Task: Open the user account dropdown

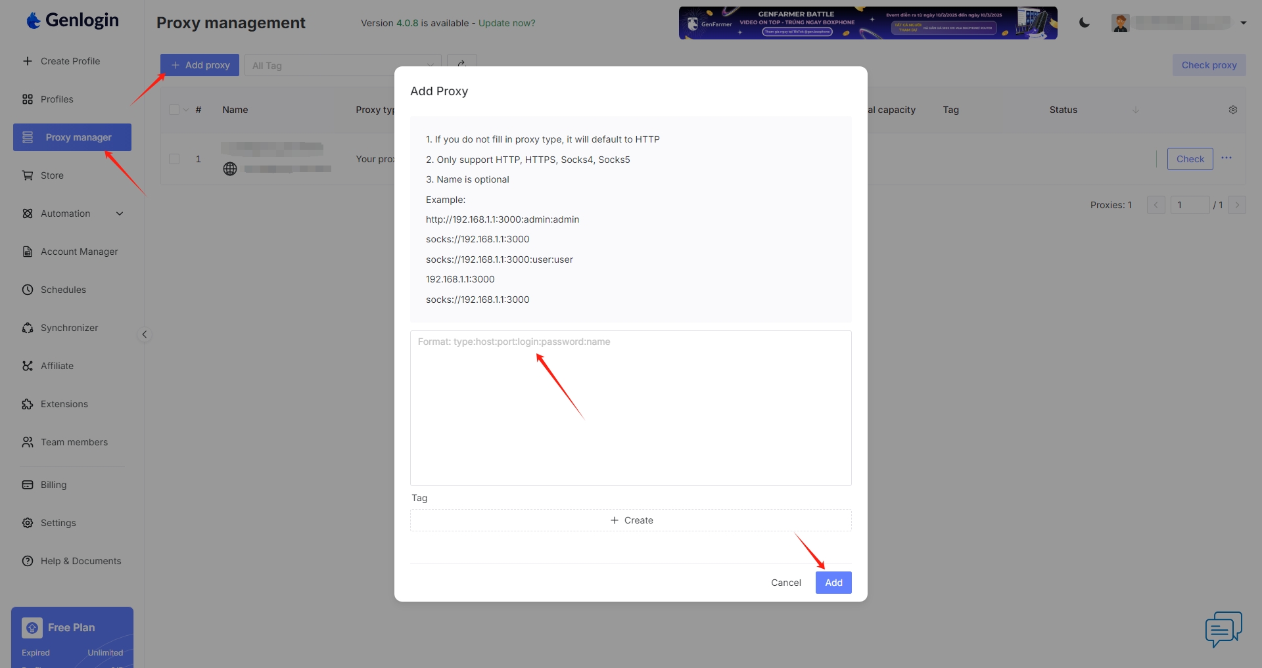Action: click(x=1244, y=23)
